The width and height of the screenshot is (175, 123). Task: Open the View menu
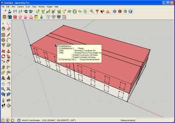coord(13,7)
